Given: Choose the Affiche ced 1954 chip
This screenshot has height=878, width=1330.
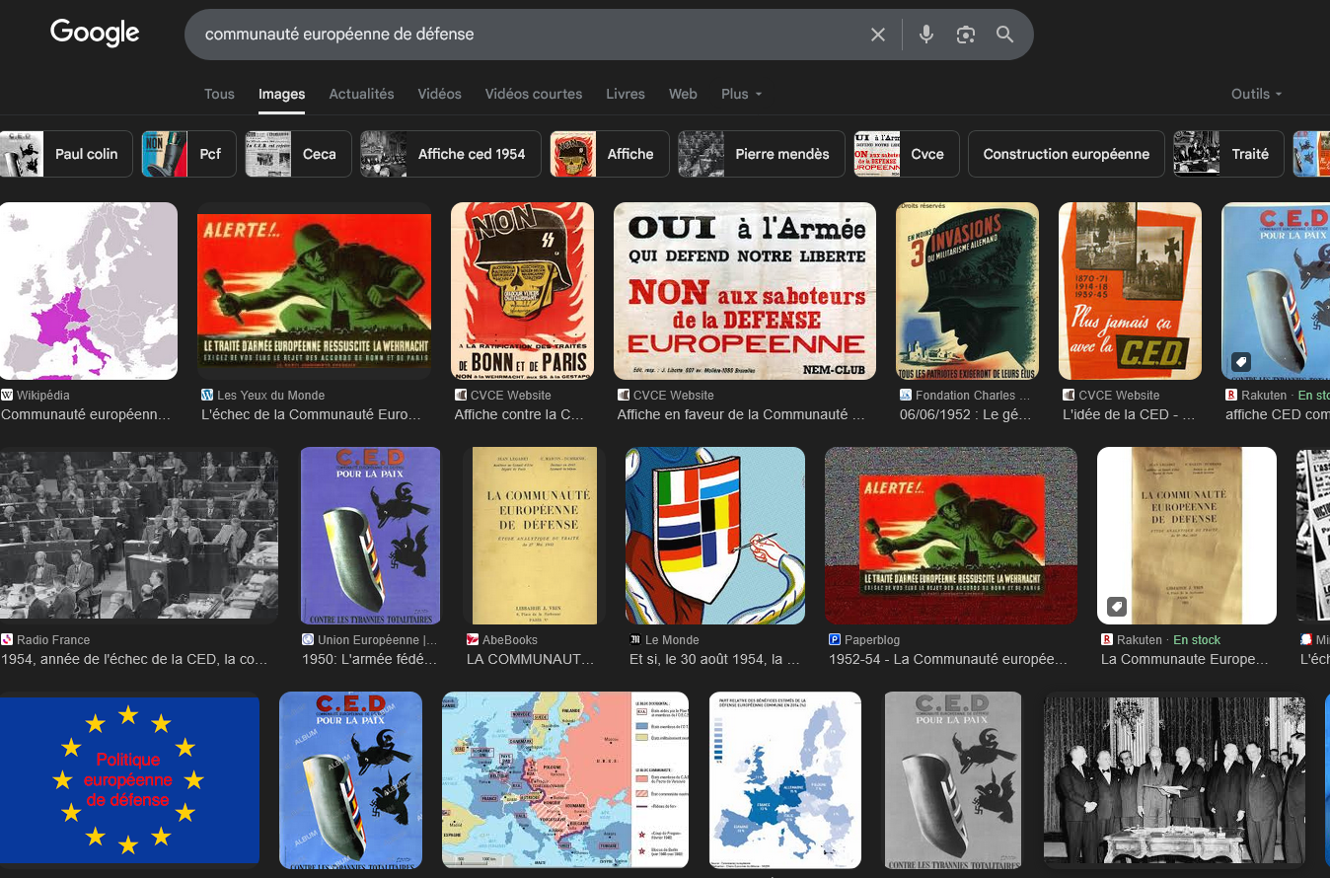Looking at the screenshot, I should 451,154.
